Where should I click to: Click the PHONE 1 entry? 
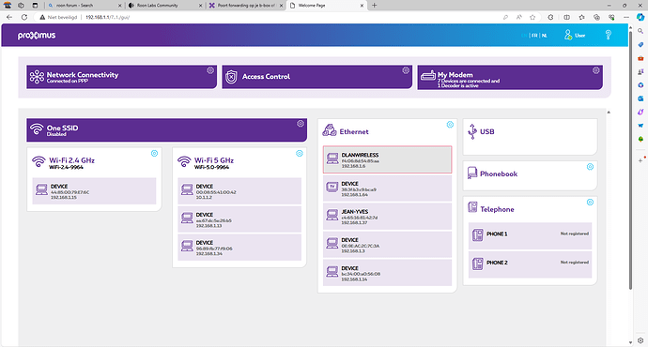pos(530,234)
